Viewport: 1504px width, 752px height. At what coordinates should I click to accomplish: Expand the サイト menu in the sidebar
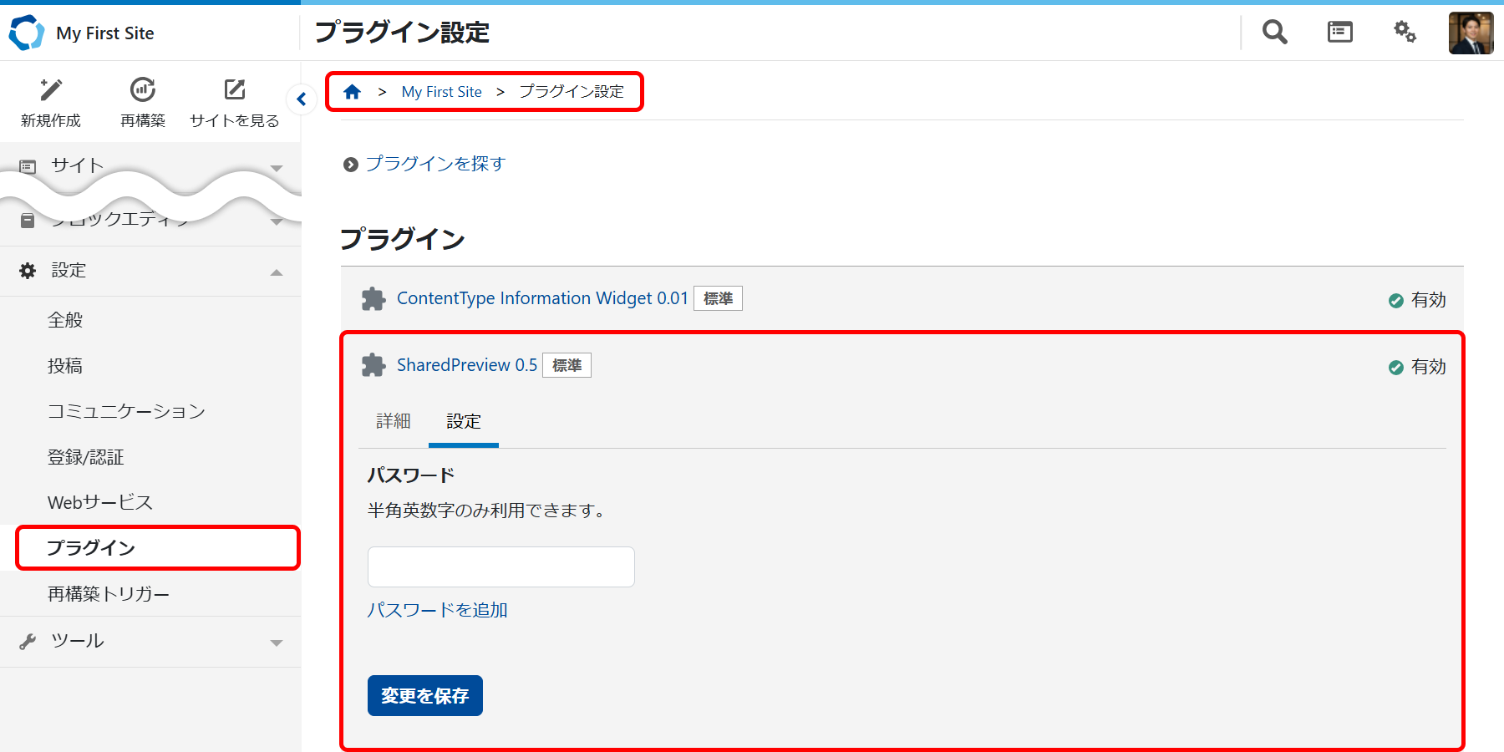pyautogui.click(x=277, y=167)
